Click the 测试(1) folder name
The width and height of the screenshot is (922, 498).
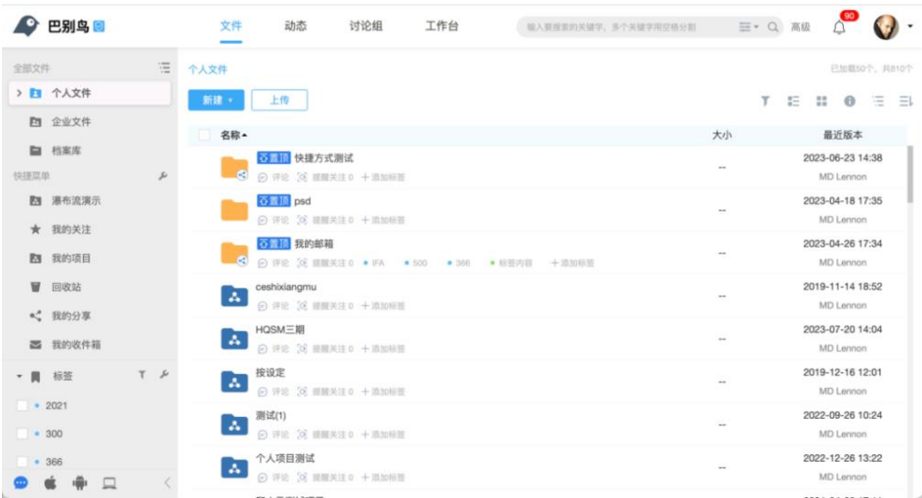pyautogui.click(x=271, y=415)
